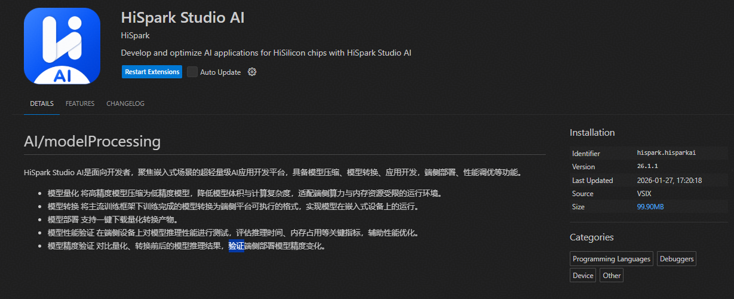Image resolution: width=734 pixels, height=299 pixels.
Task: Click the version number 26.1.1
Action: coord(647,167)
